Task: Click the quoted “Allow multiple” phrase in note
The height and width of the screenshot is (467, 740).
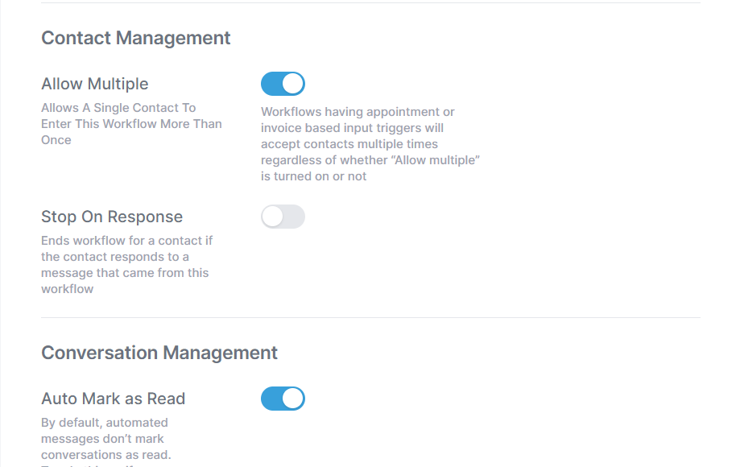Action: 435,160
